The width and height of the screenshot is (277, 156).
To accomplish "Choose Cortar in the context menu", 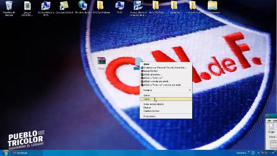I will (x=166, y=95).
